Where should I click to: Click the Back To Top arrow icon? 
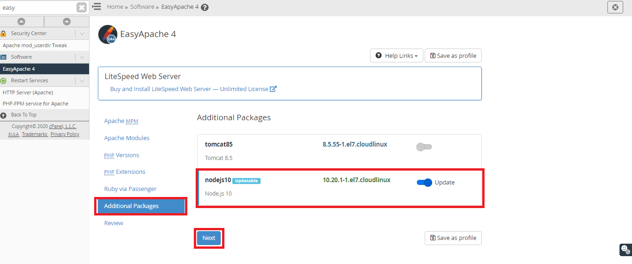tap(4, 115)
